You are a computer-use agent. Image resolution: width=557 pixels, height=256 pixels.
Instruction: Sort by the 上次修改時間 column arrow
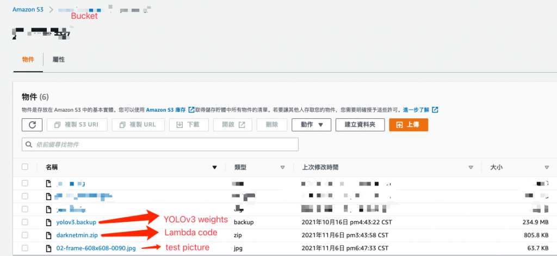[x=471, y=168]
